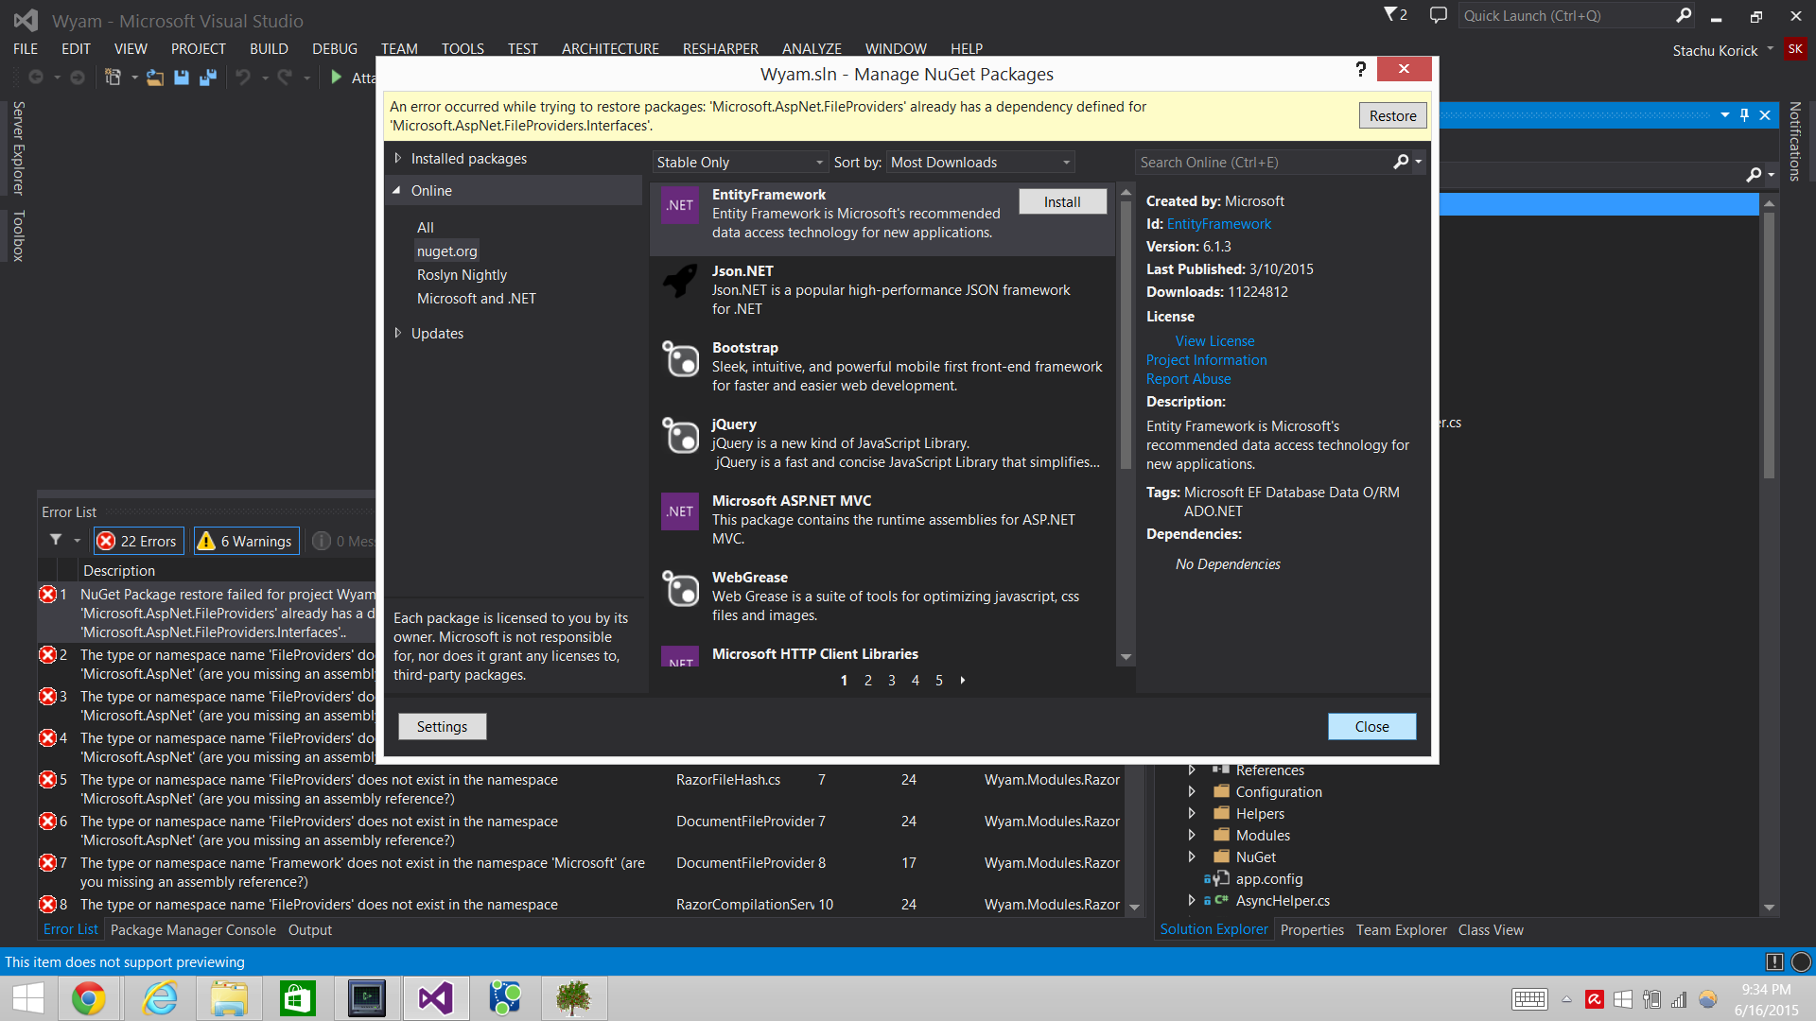Click the Windows Start button

(x=28, y=998)
